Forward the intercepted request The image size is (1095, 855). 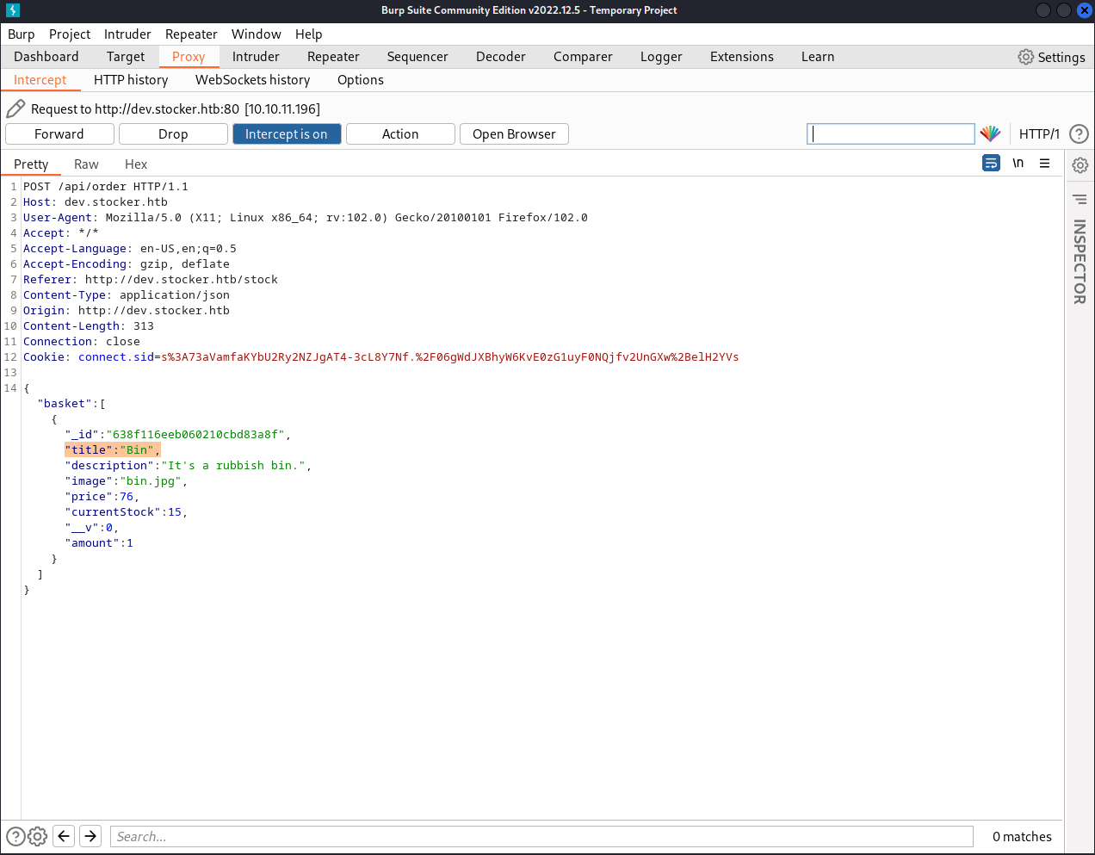coord(59,134)
